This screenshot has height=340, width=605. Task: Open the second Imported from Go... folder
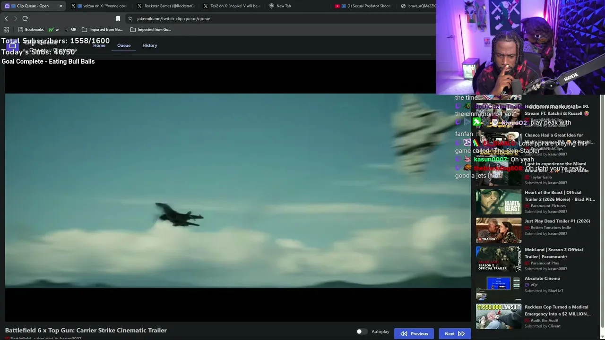(x=150, y=29)
